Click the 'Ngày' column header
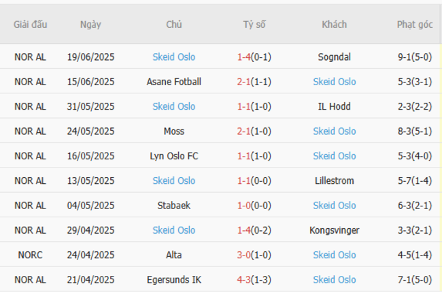The width and height of the screenshot is (442, 297). [x=90, y=25]
